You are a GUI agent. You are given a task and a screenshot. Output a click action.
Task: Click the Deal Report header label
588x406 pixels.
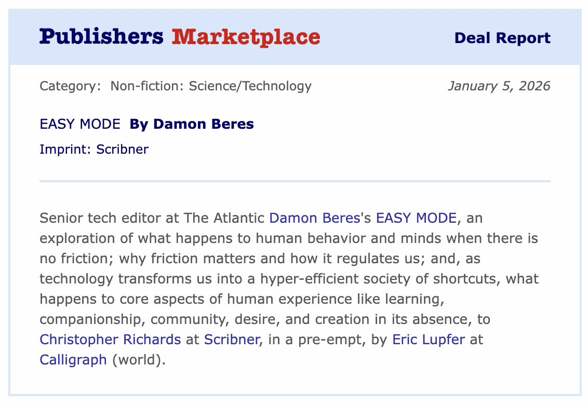pos(502,38)
